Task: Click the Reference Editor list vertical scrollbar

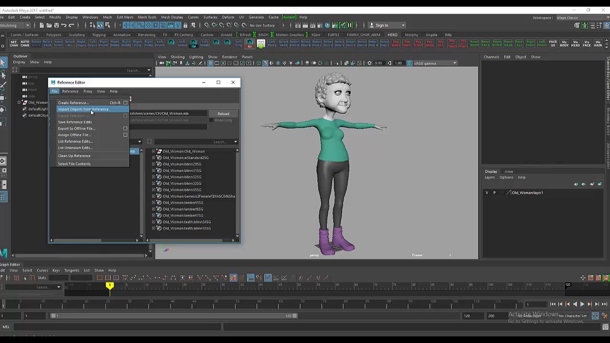Action: pos(237,193)
